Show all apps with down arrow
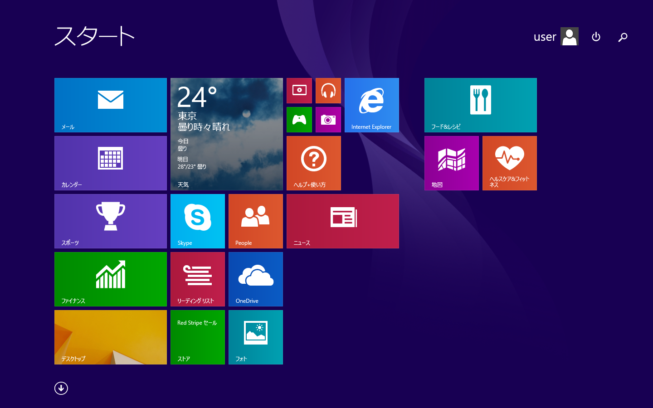The height and width of the screenshot is (408, 653). point(61,388)
